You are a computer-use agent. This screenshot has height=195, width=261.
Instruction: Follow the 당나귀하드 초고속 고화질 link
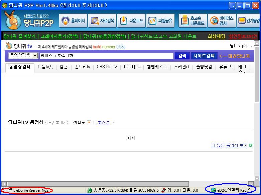coord(164,36)
